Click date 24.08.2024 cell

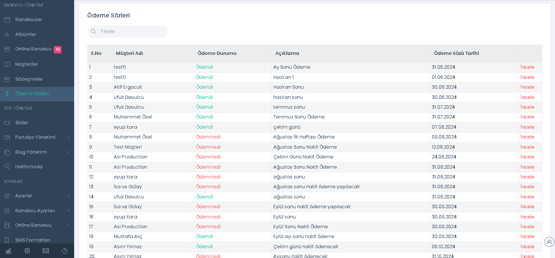[444, 157]
